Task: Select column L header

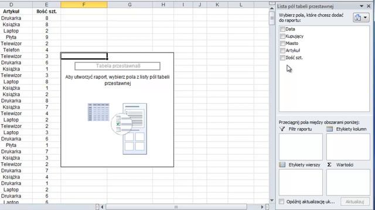Action: [x=241, y=5]
